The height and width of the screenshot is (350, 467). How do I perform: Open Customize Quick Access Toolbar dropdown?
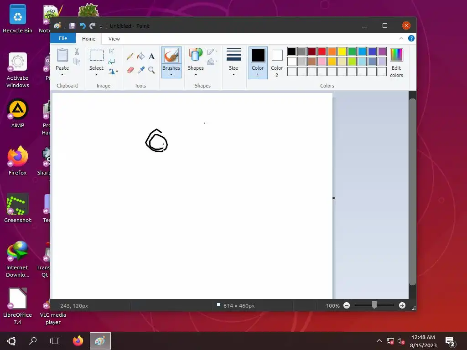click(101, 26)
